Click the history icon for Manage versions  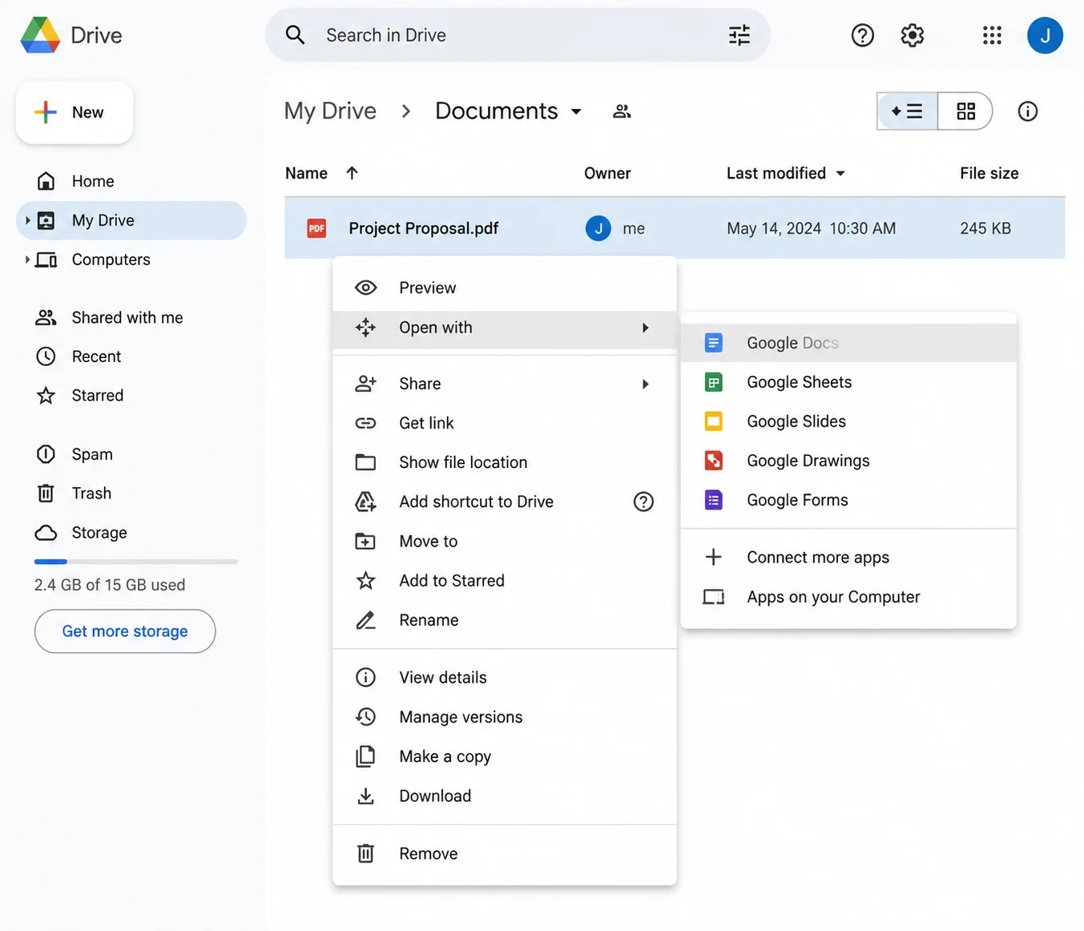365,716
